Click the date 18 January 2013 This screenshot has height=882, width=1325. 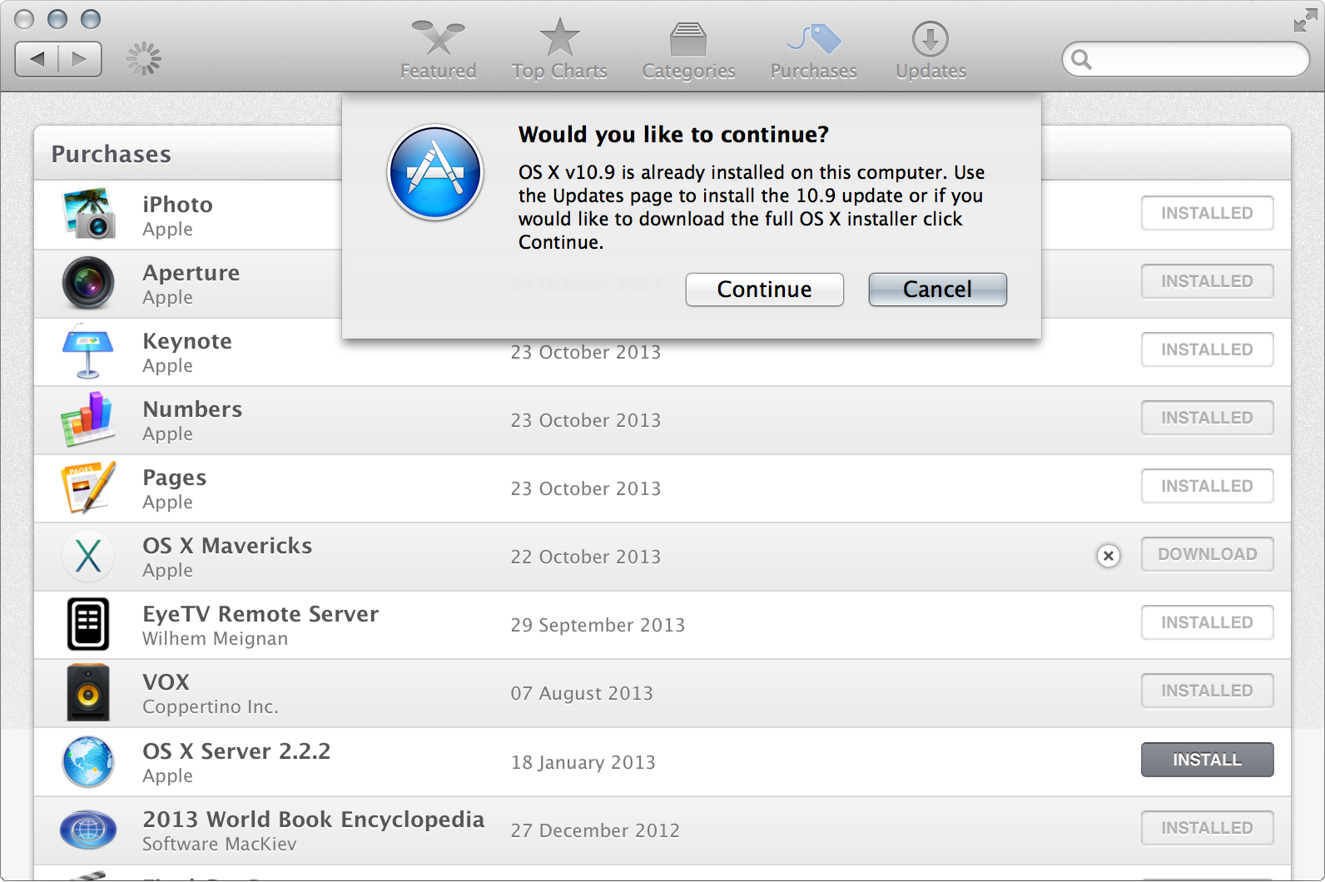(x=583, y=762)
